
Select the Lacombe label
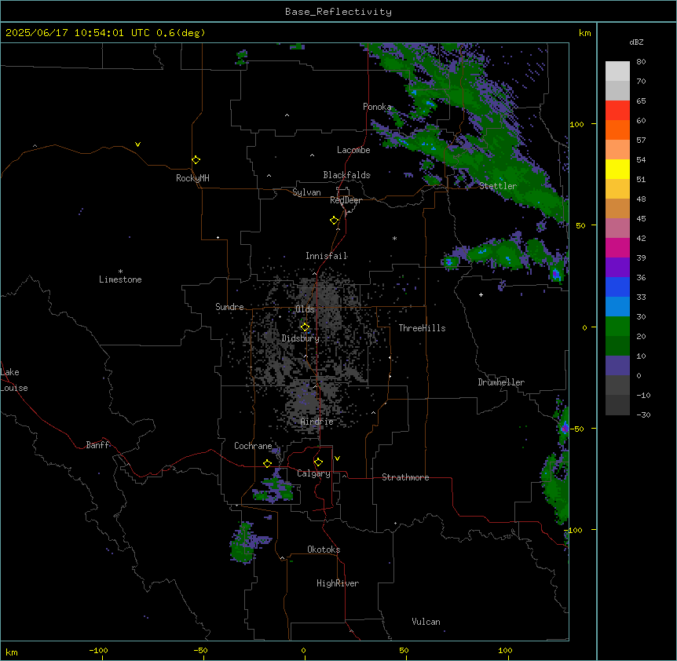353,150
